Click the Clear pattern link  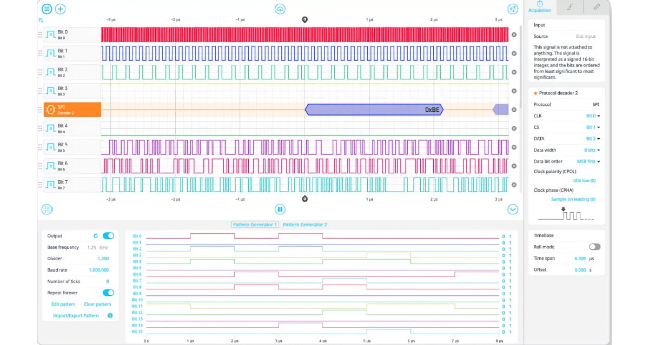(97, 304)
